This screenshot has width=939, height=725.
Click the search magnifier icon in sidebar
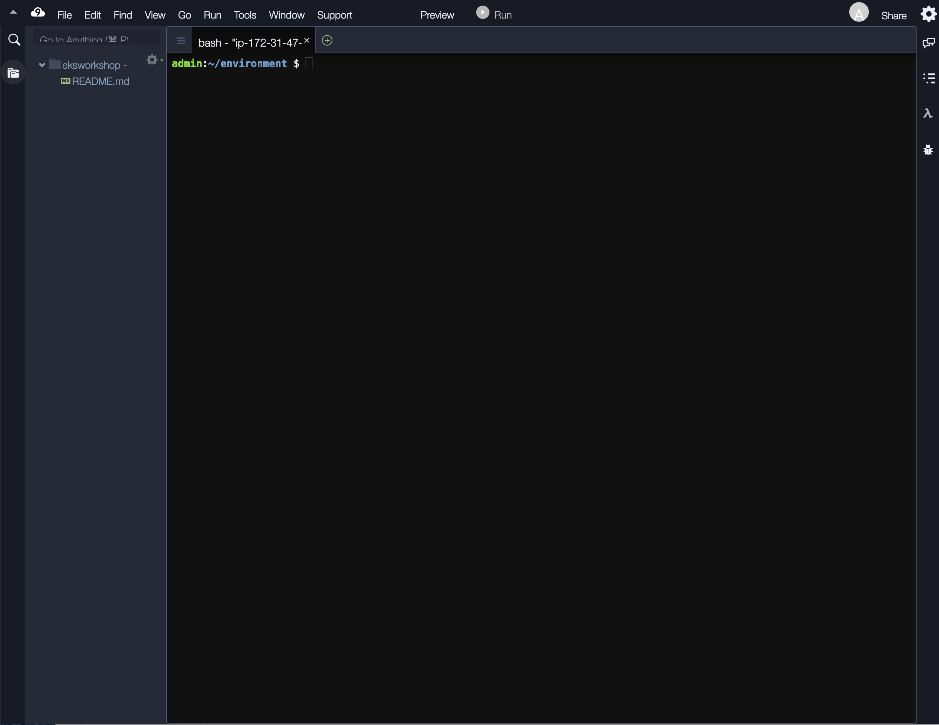[x=14, y=40]
